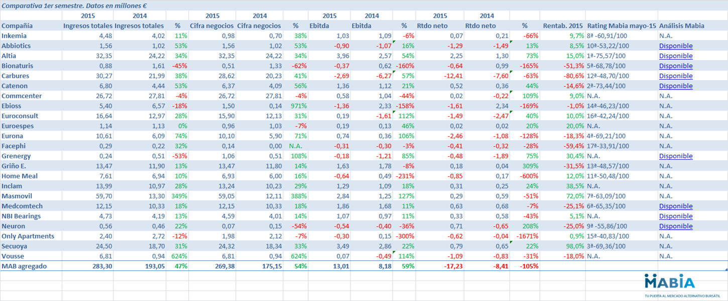Click the company name 'Inkemia'
The image size is (728, 301).
[14, 36]
